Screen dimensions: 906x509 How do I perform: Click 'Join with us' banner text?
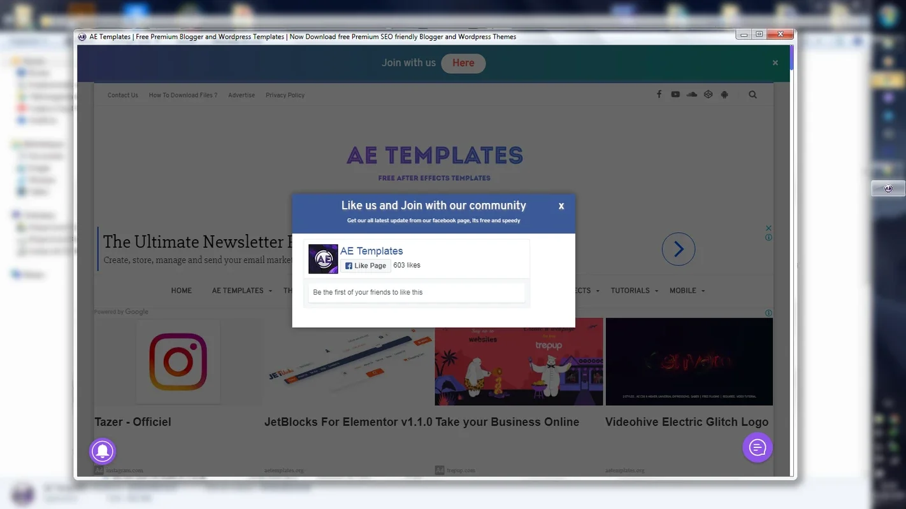pyautogui.click(x=408, y=63)
